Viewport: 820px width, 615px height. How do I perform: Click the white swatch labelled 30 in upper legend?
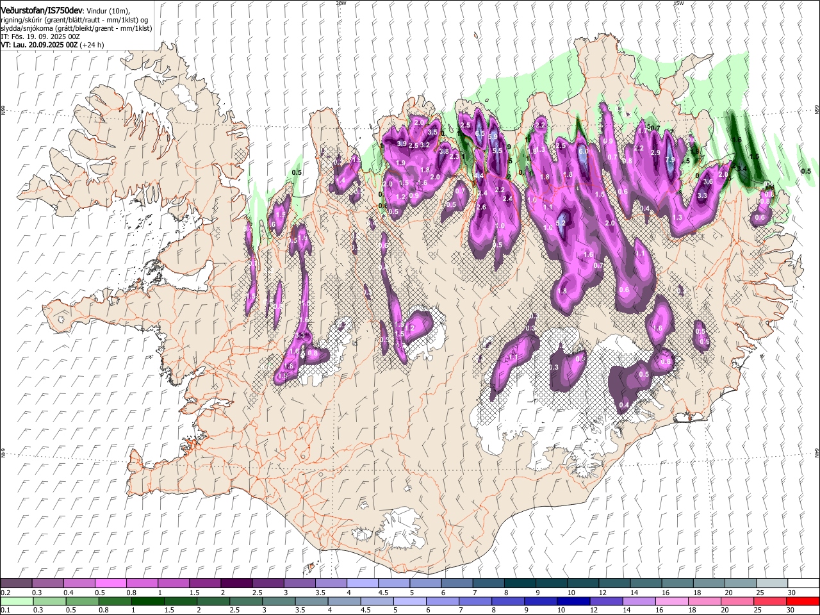[x=803, y=584]
